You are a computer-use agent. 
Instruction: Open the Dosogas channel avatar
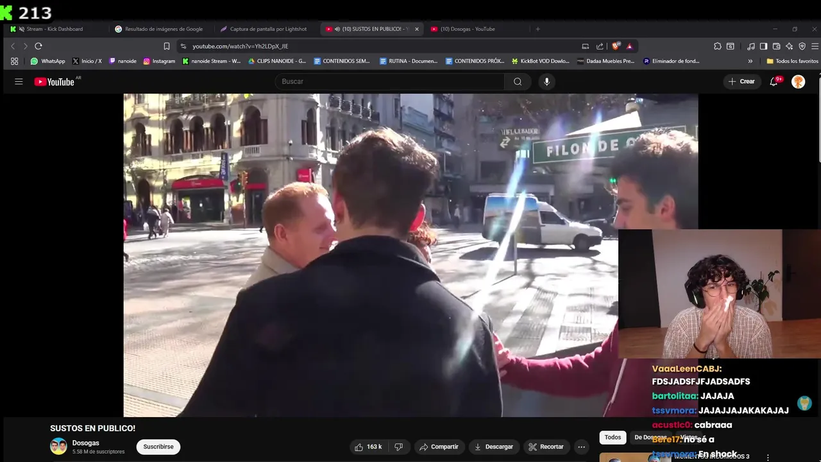pos(58,447)
